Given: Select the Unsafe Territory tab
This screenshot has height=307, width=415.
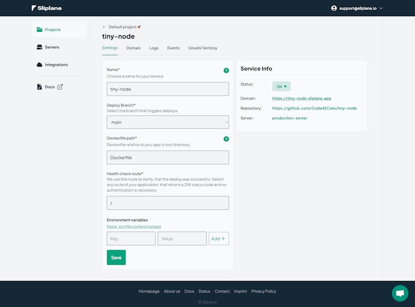Looking at the screenshot, I should (203, 48).
